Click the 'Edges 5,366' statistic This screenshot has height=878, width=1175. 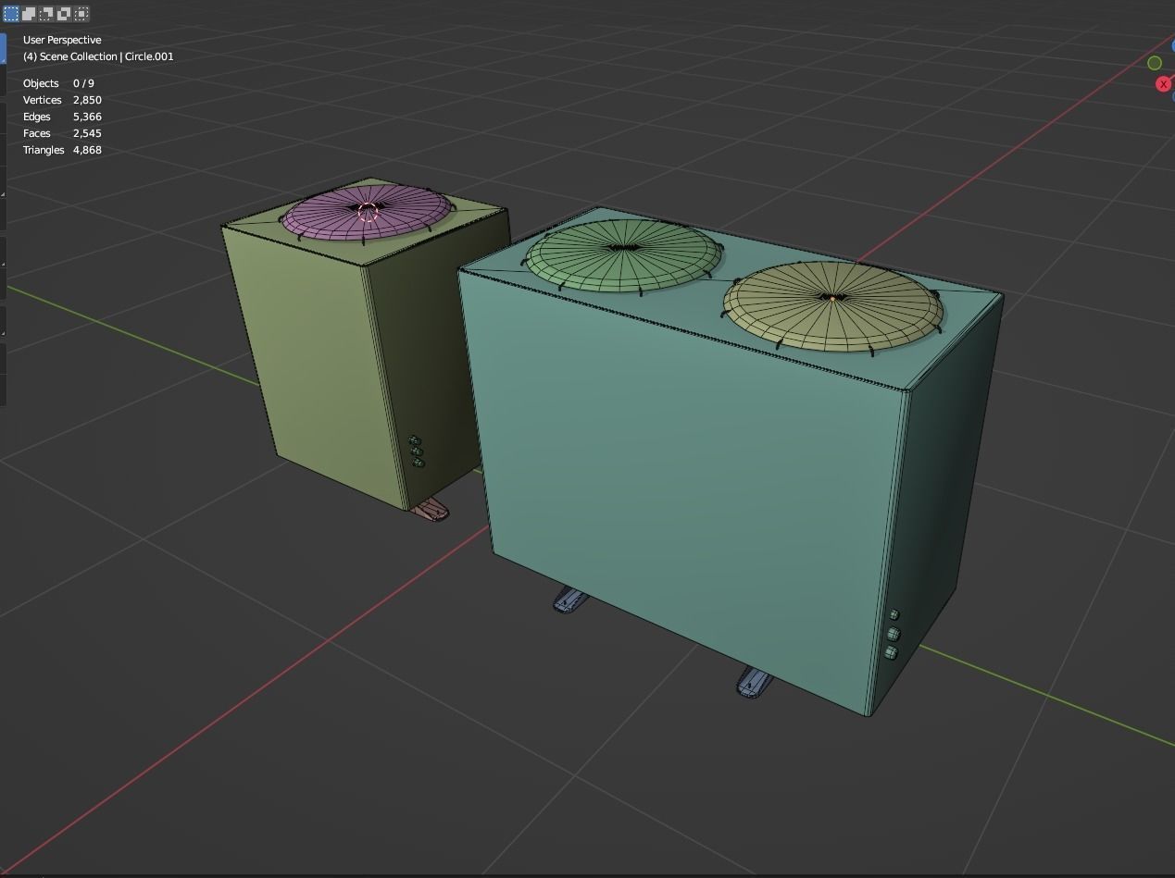62,117
